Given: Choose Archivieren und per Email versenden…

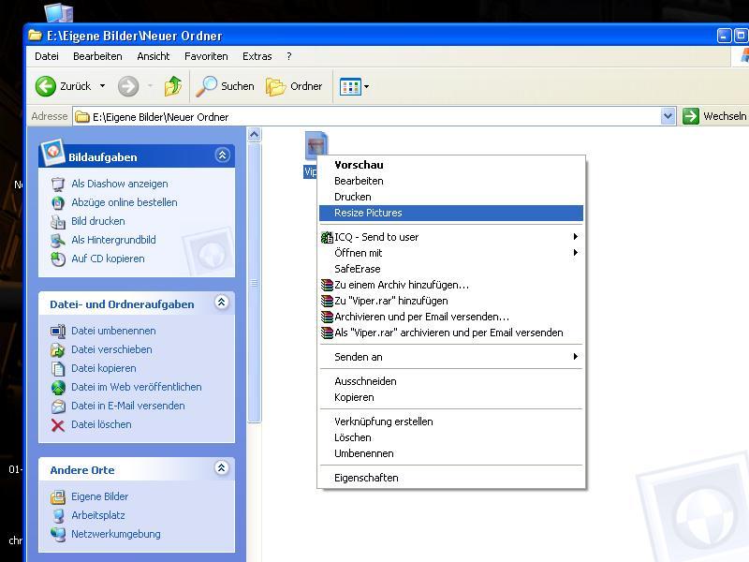Looking at the screenshot, I should (451, 317).
